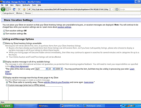The width and height of the screenshot is (141, 108).
Task: Click inside the Google search field
Action: coord(130,9)
